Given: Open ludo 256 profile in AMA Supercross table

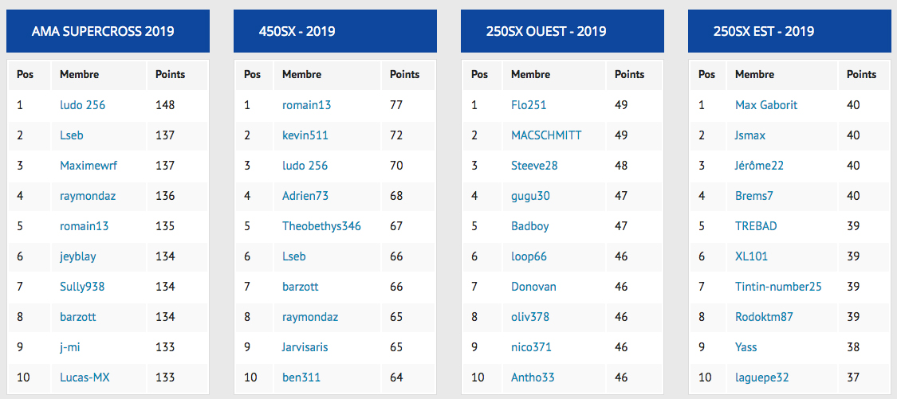Looking at the screenshot, I should [82, 105].
